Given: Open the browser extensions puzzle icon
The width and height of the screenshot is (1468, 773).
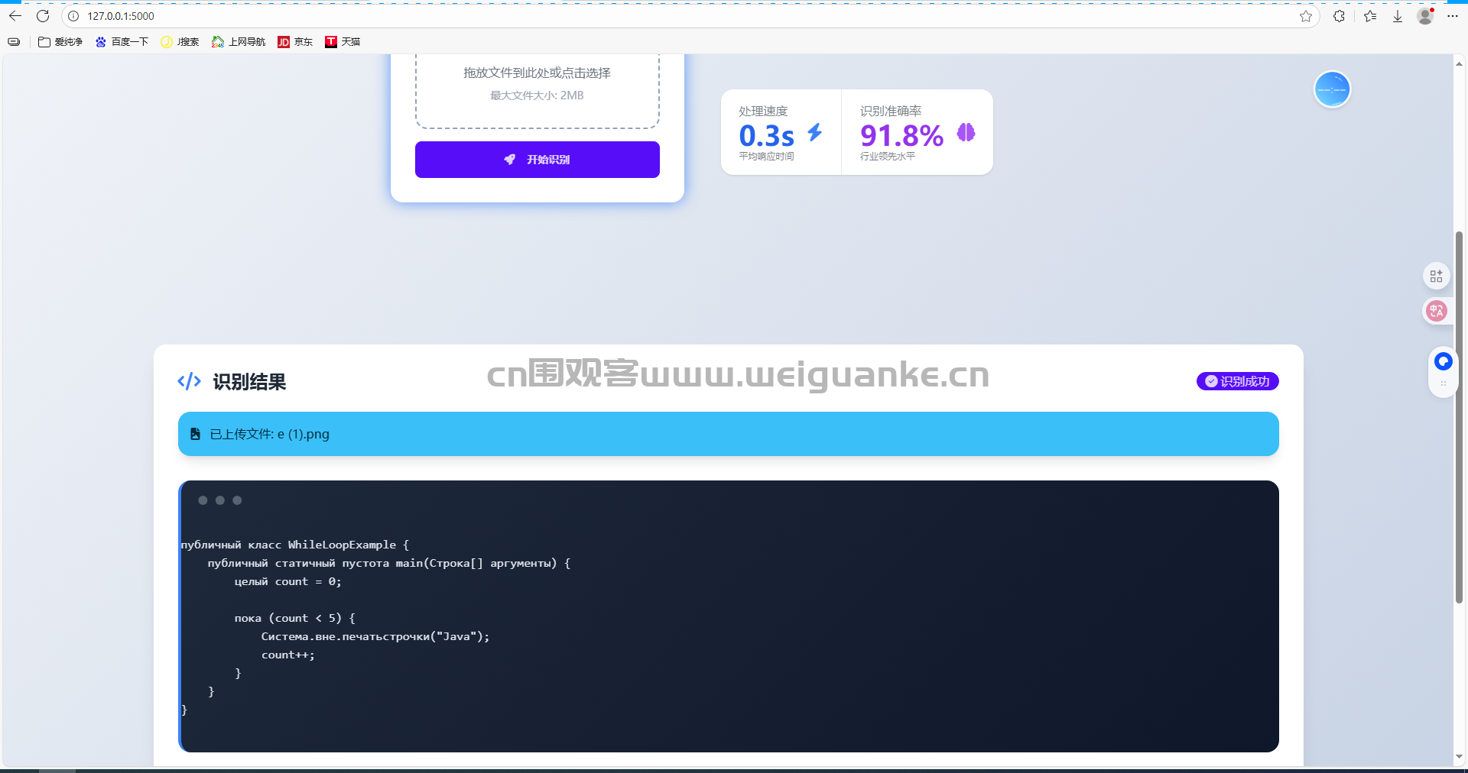Looking at the screenshot, I should point(1339,16).
